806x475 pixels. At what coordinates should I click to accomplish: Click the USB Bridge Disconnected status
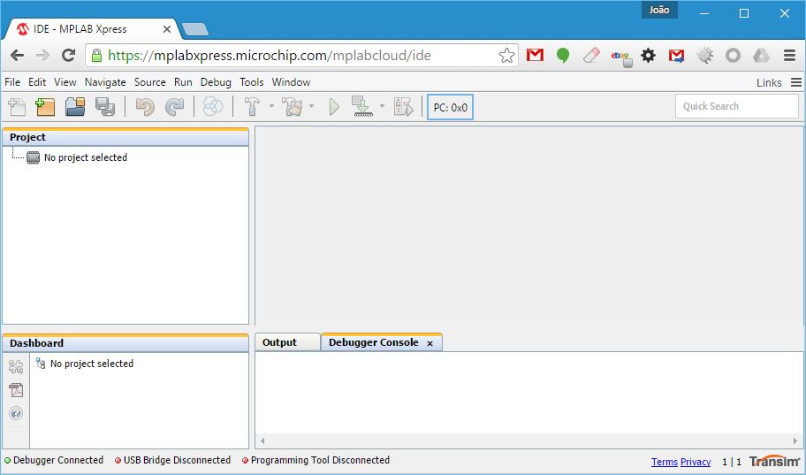172,460
